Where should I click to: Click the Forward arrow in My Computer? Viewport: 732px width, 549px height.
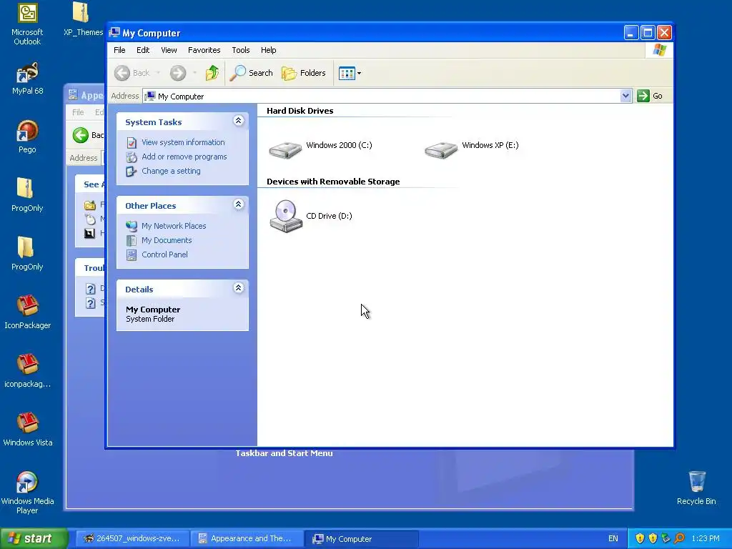click(178, 73)
